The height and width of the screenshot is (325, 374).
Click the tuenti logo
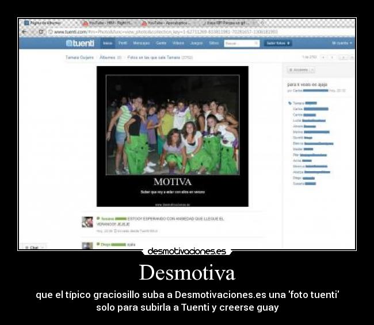point(80,43)
